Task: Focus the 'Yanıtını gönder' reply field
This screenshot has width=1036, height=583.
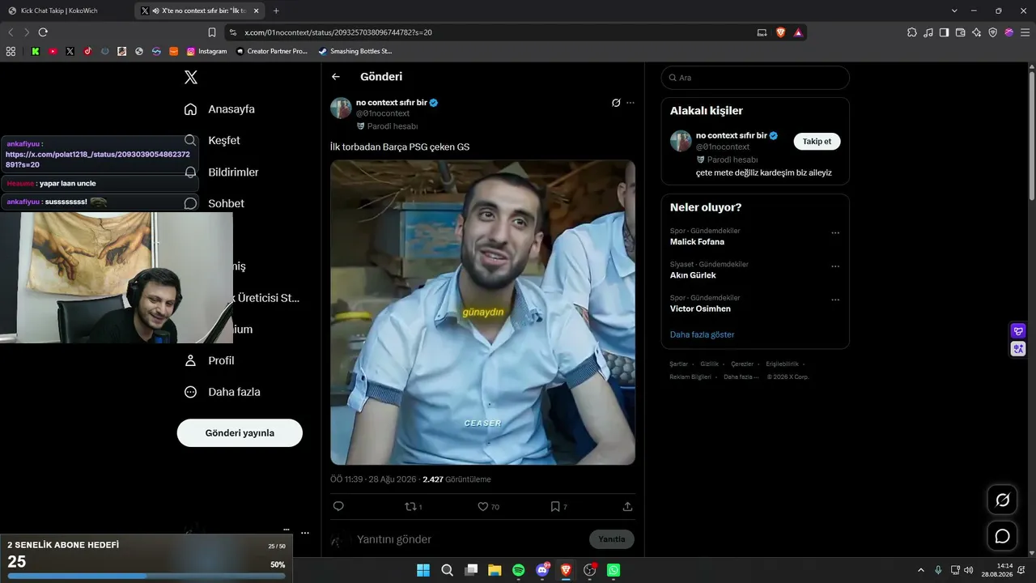Action: (469, 539)
